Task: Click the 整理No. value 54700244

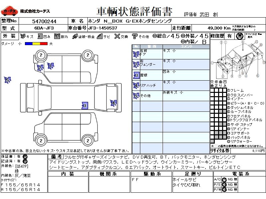Action: coord(44,21)
